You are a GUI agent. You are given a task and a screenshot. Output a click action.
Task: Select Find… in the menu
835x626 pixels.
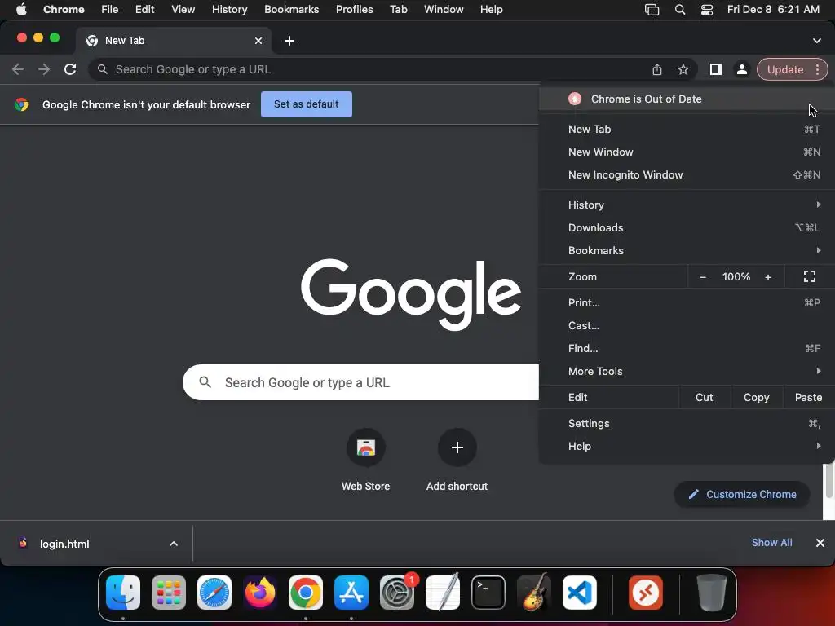click(x=687, y=349)
